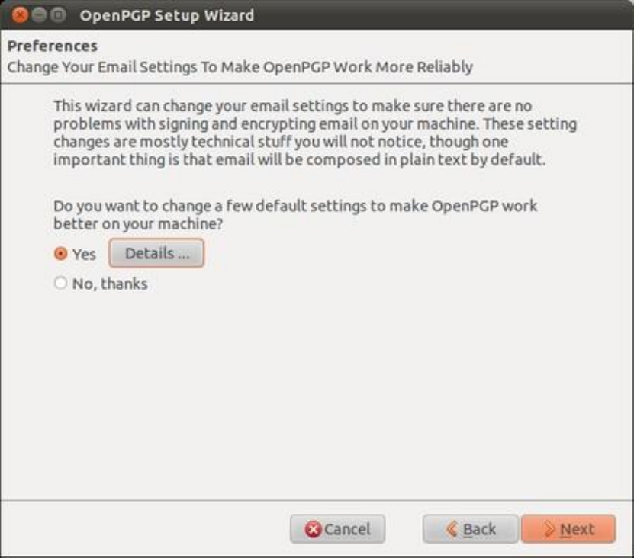Click the red X icon on Cancel

pyautogui.click(x=313, y=529)
